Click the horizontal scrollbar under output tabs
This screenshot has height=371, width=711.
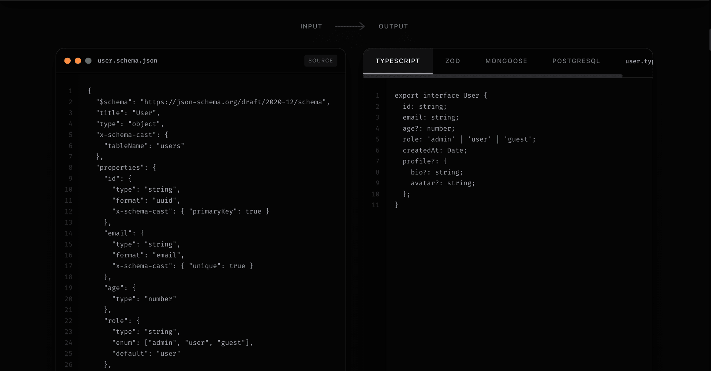(x=493, y=76)
